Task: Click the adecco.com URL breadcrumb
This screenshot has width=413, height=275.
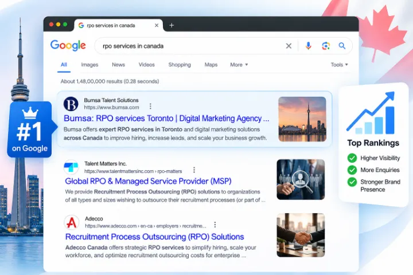Action: click(145, 226)
